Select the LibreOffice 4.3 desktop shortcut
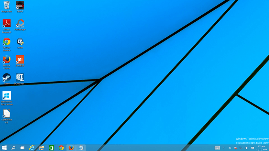Screen dimensions: 269x151 [6, 116]
